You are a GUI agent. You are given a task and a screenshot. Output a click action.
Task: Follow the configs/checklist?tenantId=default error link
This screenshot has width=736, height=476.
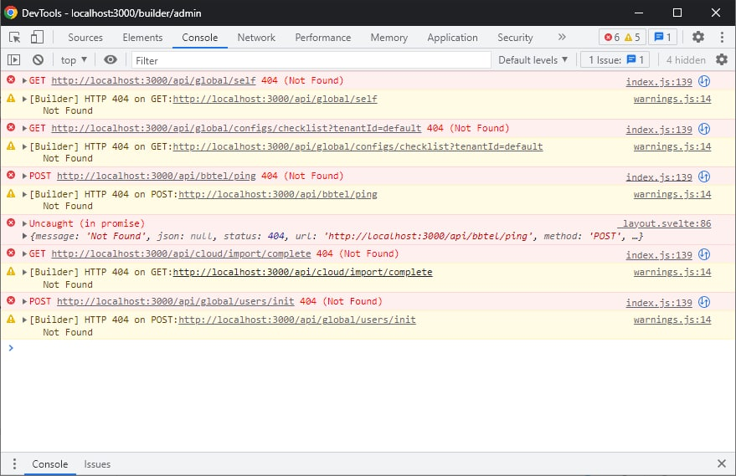pyautogui.click(x=236, y=129)
